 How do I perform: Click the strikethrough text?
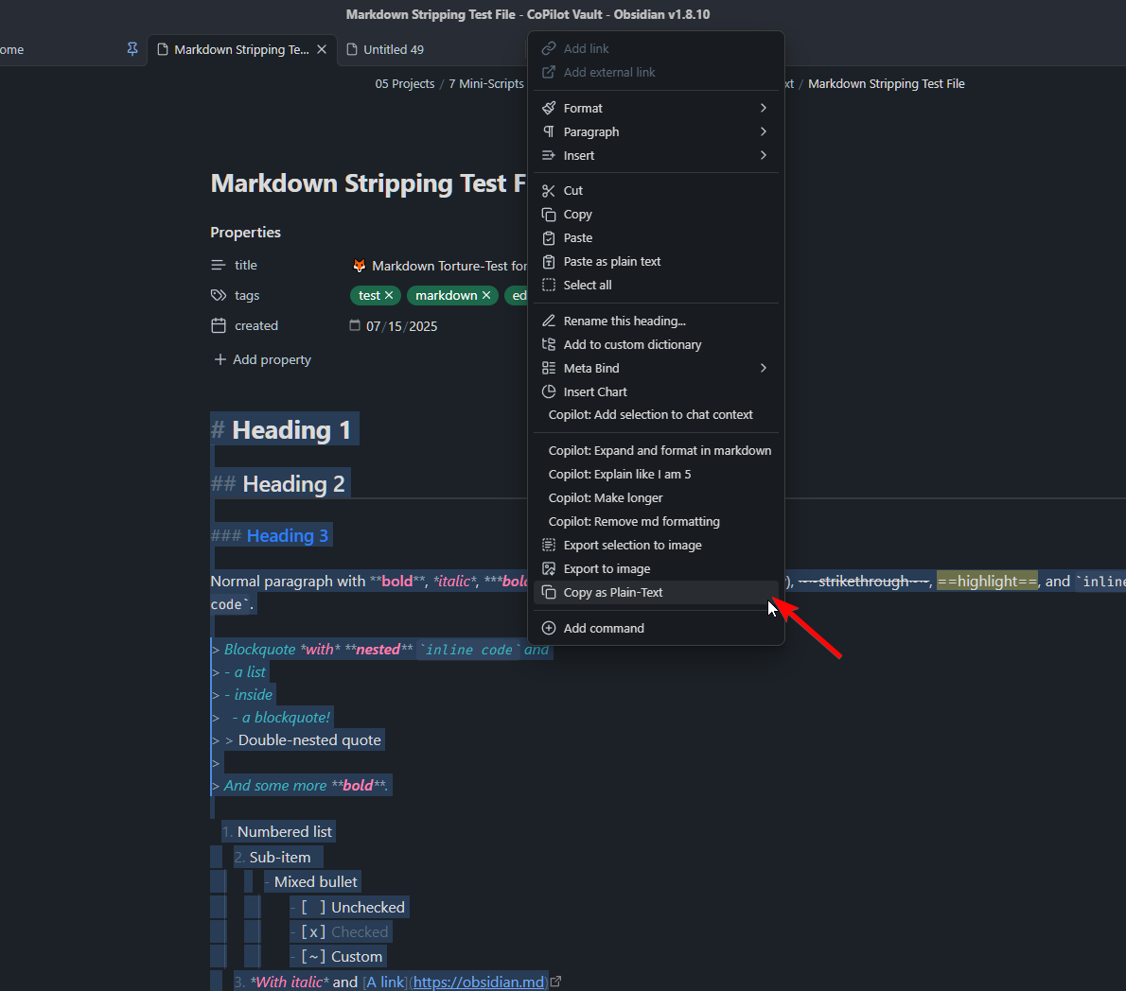(x=864, y=582)
